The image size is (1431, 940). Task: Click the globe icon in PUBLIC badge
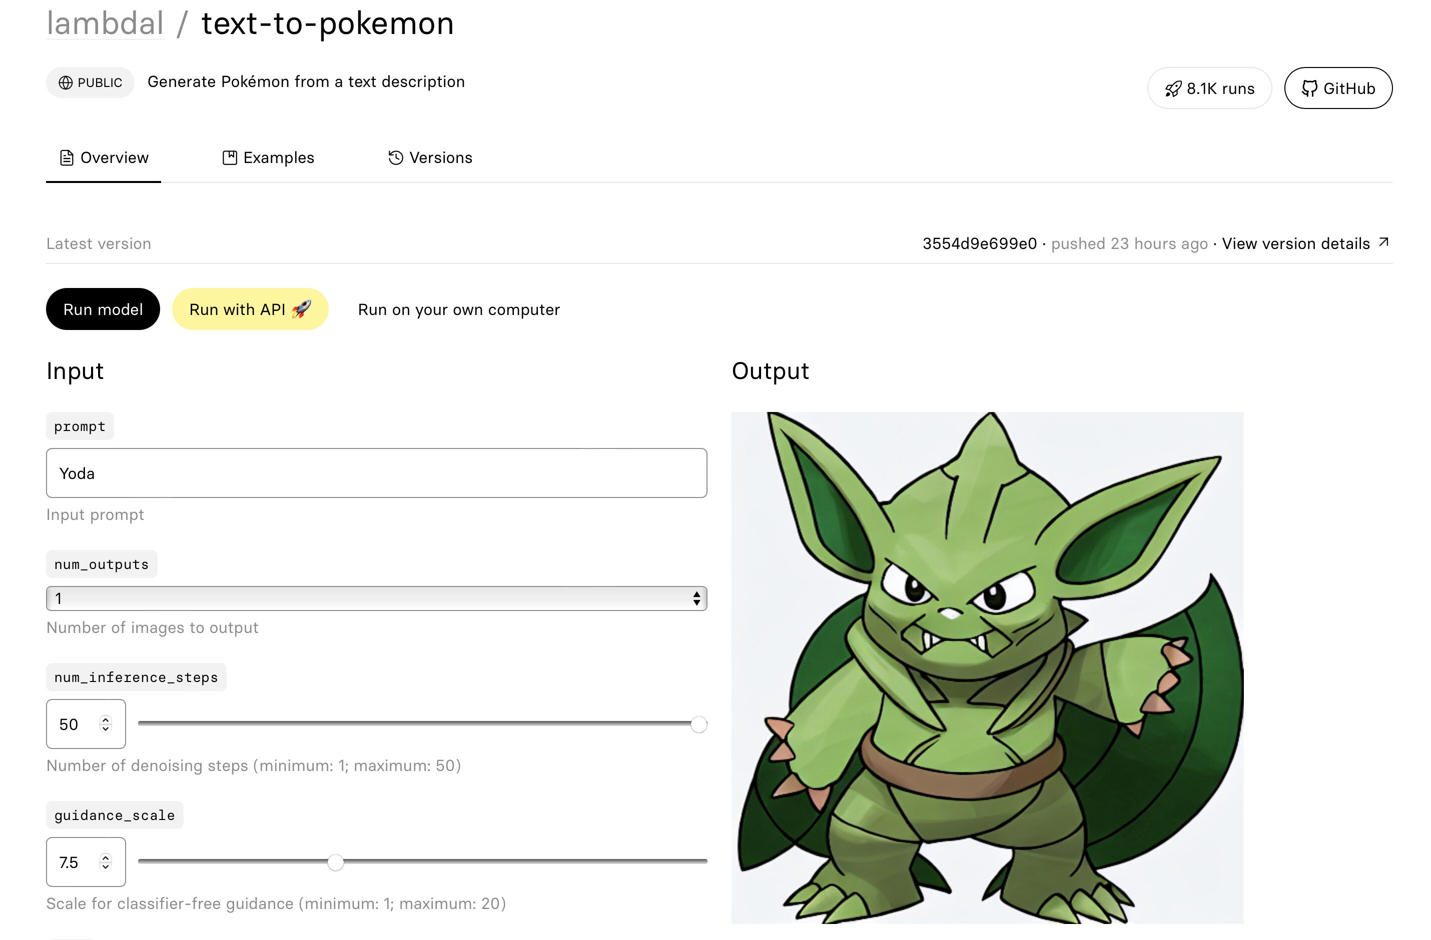[x=66, y=82]
